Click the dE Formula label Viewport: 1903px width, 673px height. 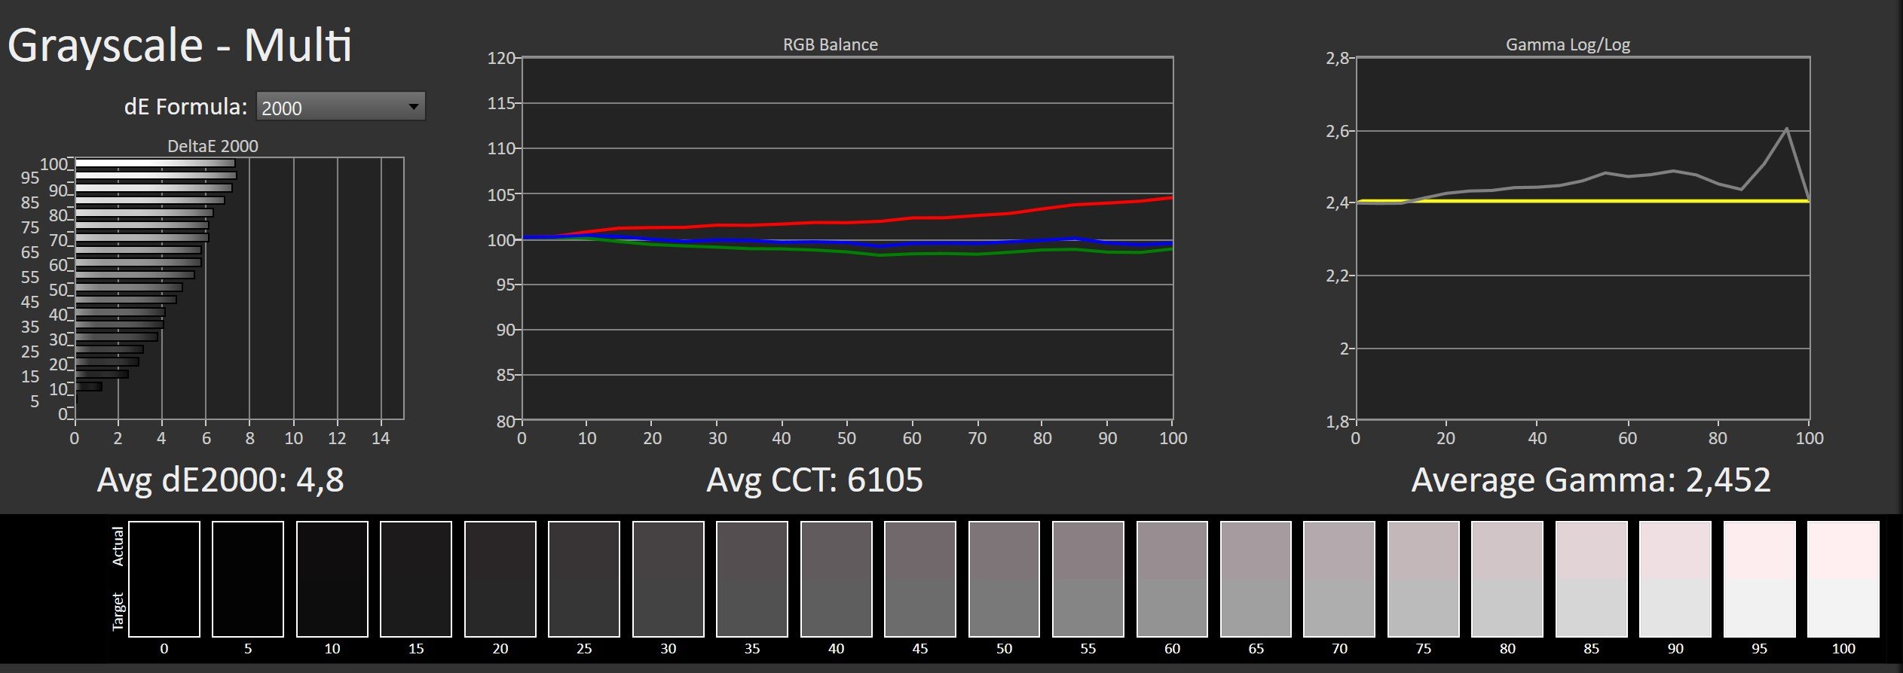click(185, 107)
